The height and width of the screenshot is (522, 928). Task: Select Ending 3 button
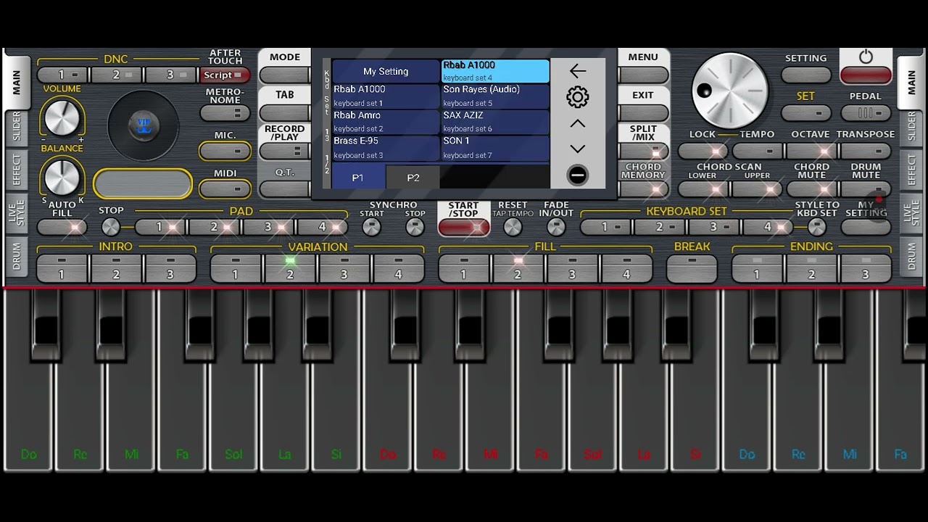pos(866,268)
